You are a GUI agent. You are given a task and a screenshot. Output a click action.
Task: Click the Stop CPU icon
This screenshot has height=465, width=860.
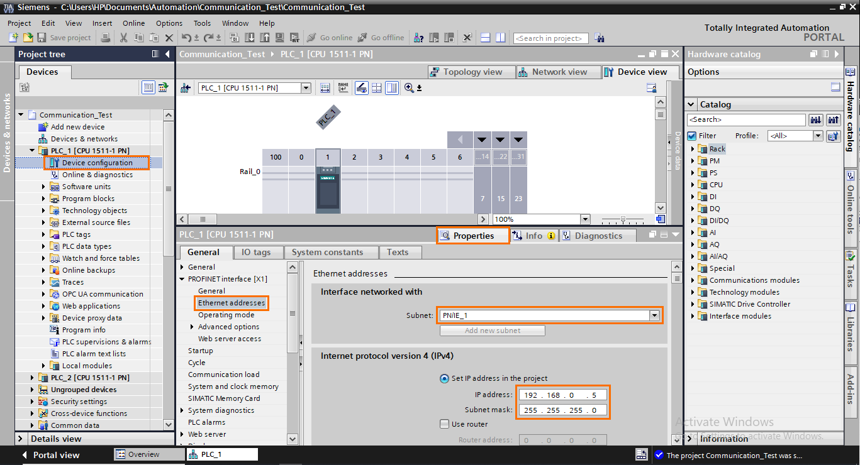click(x=449, y=38)
